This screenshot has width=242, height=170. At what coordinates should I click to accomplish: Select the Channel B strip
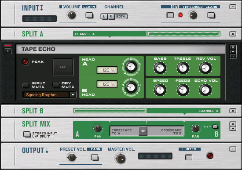183,111
